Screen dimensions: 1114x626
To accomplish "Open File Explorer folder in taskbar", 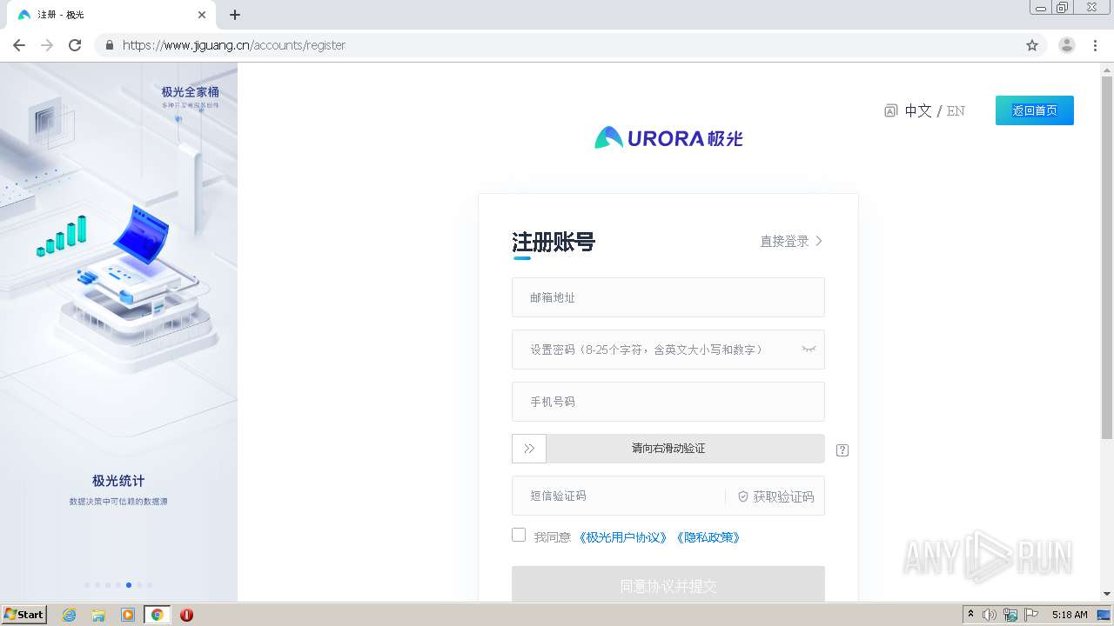I will 98,615.
